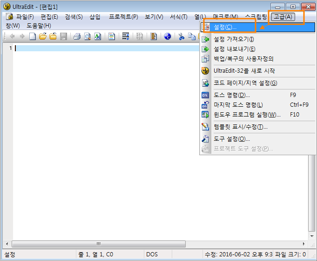Click the 템플릿 표시/수정 icon
The height and width of the screenshot is (261, 317).
pos(205,127)
